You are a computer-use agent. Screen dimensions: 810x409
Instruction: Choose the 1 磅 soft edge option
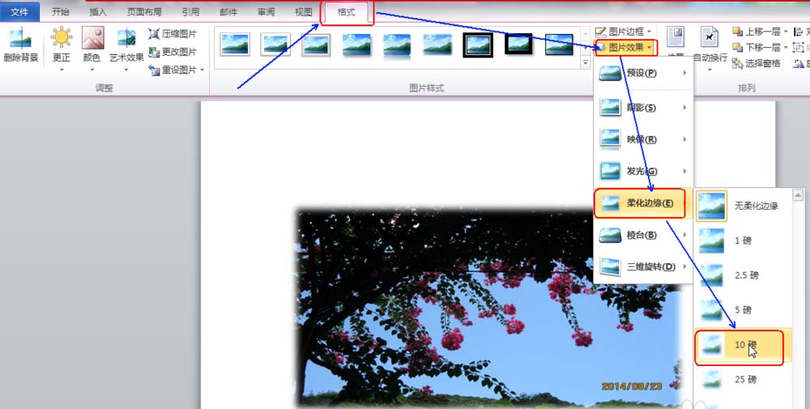coord(743,241)
